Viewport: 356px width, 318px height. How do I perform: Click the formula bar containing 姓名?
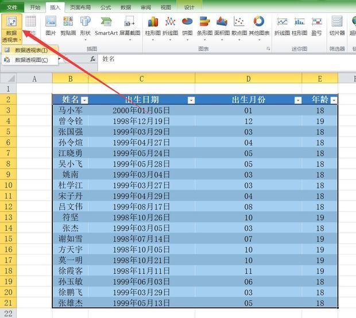point(224,59)
